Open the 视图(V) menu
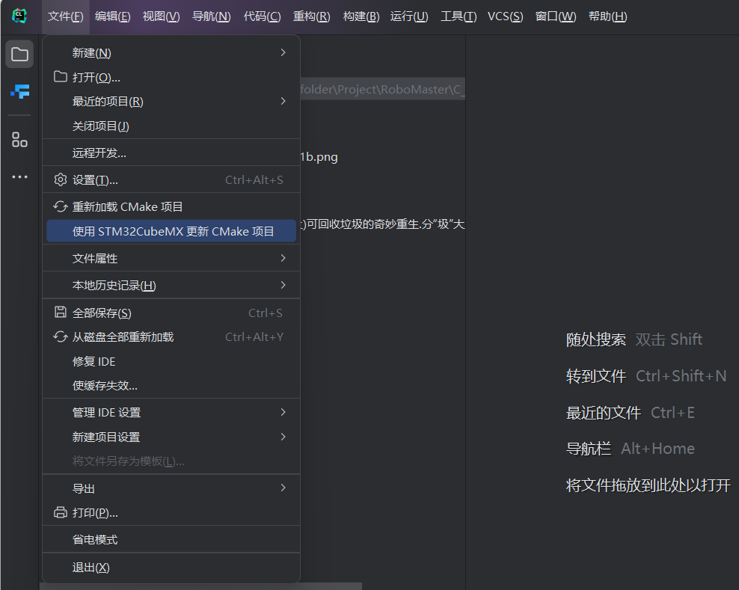This screenshot has height=590, width=739. [161, 16]
